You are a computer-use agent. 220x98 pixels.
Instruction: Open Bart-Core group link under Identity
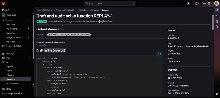click(175, 61)
